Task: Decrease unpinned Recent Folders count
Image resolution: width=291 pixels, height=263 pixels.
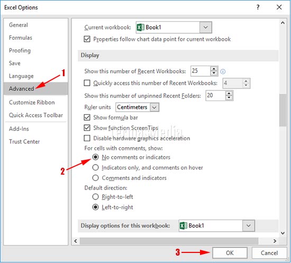Action: click(229, 98)
